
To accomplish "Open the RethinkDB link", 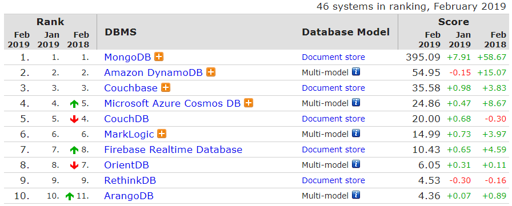I will point(130,180).
